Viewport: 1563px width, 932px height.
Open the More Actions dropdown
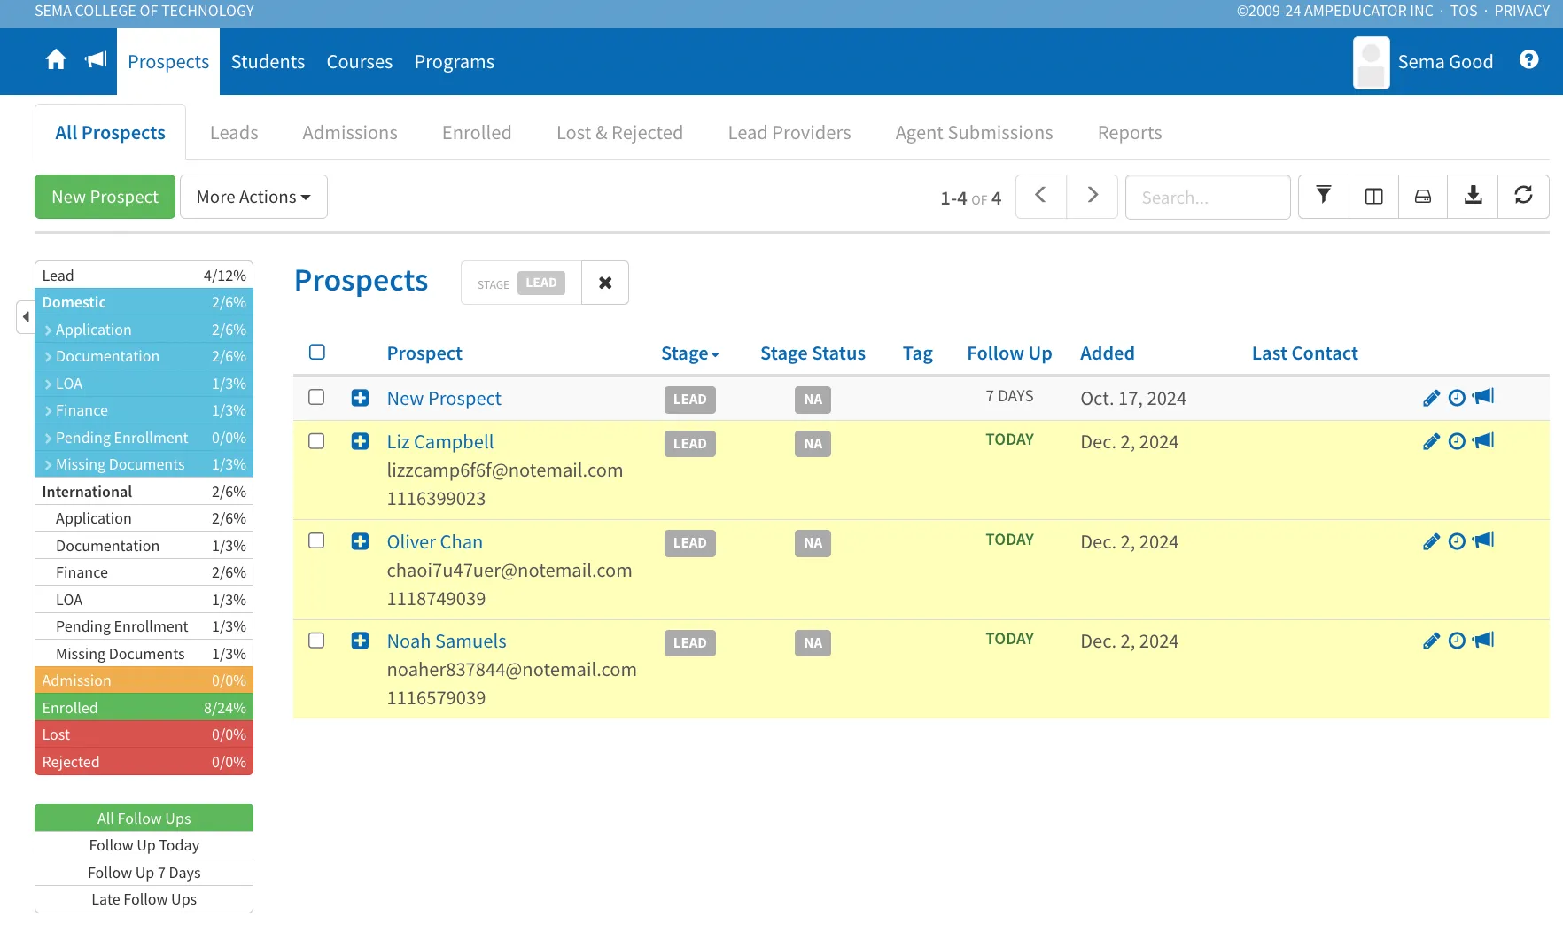click(x=253, y=197)
